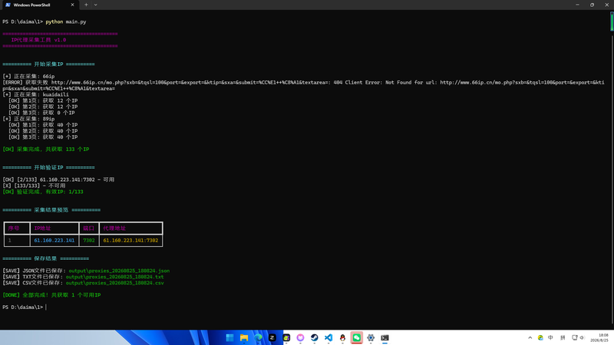Click table cell port '7302'
This screenshot has width=614, height=345.
[89, 241]
